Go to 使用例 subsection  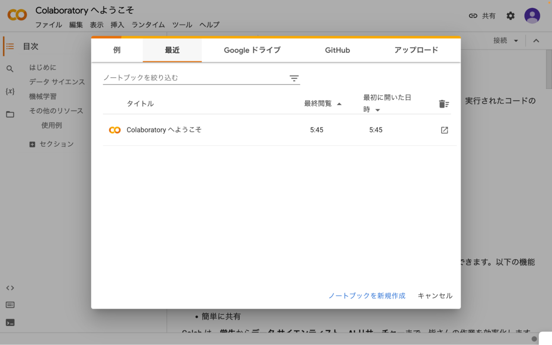click(x=52, y=125)
